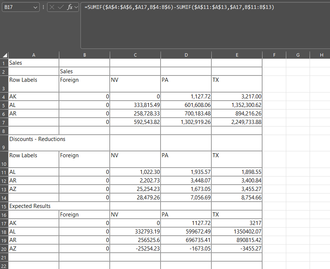Select column D header

[x=186, y=55]
